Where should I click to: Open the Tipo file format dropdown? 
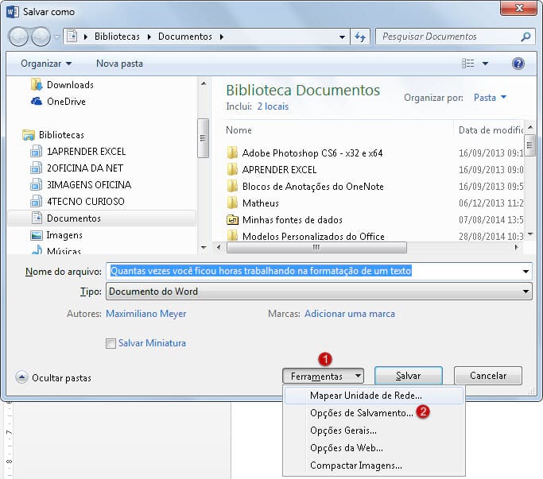tap(318, 292)
